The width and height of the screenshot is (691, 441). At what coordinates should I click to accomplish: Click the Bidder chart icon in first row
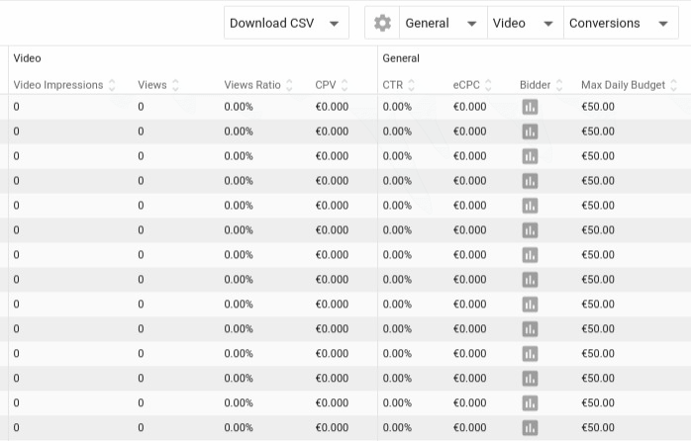pyautogui.click(x=530, y=107)
